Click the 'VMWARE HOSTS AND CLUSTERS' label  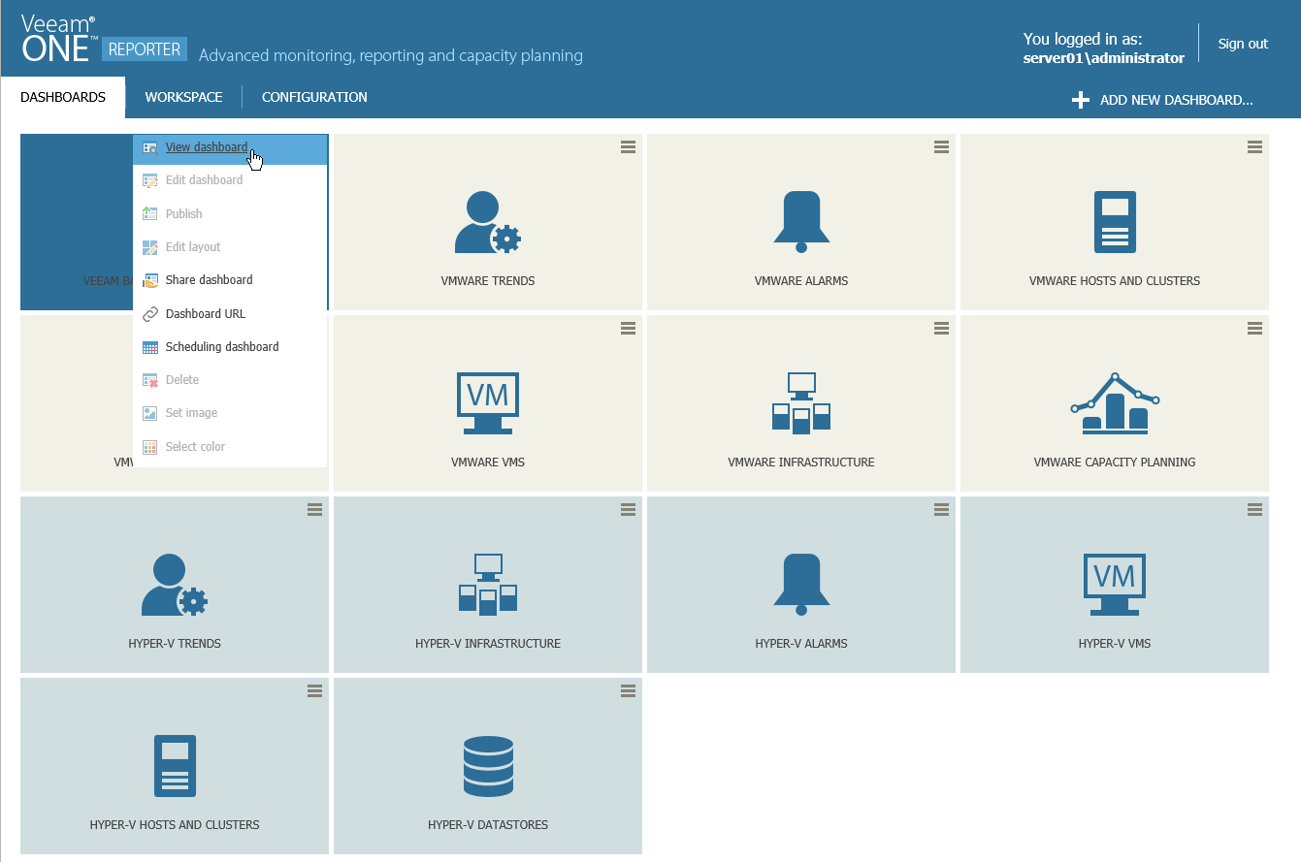[1115, 281]
